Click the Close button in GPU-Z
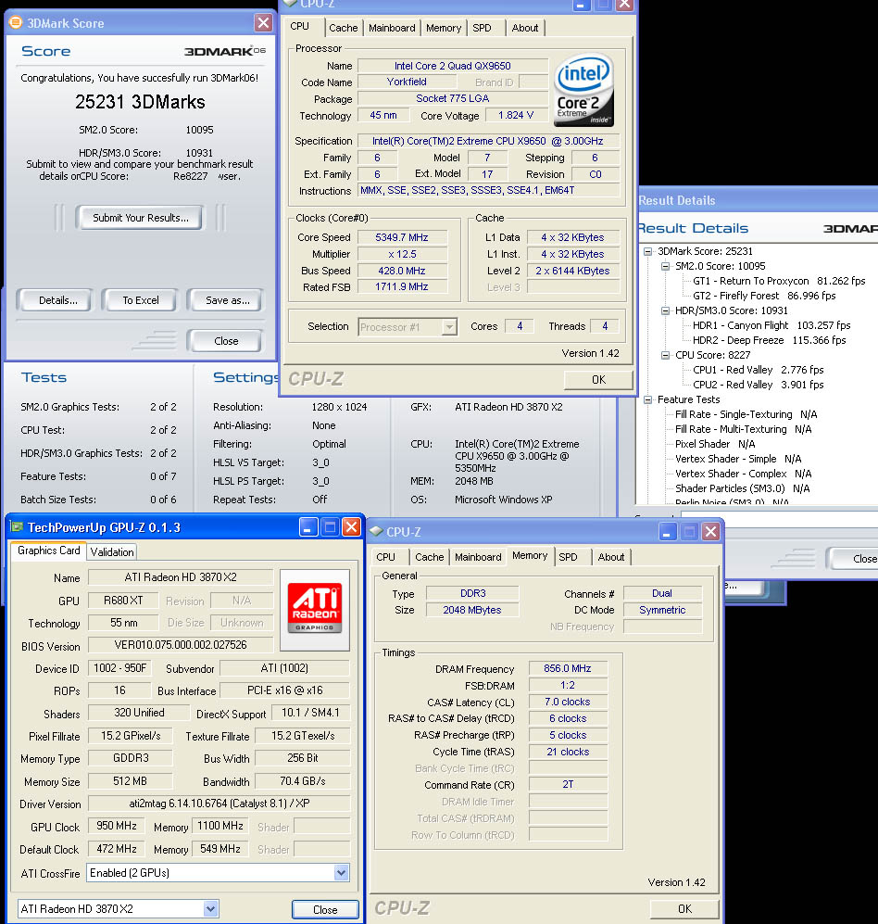This screenshot has height=924, width=878. (x=325, y=909)
